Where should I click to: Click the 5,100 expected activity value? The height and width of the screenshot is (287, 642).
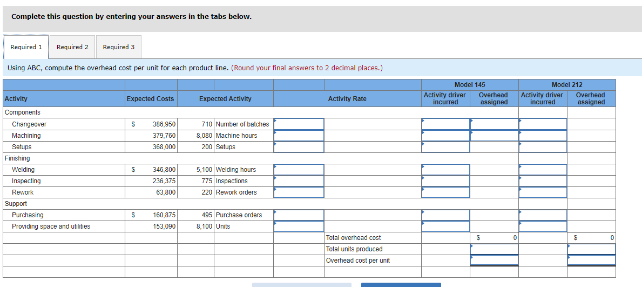coord(204,170)
